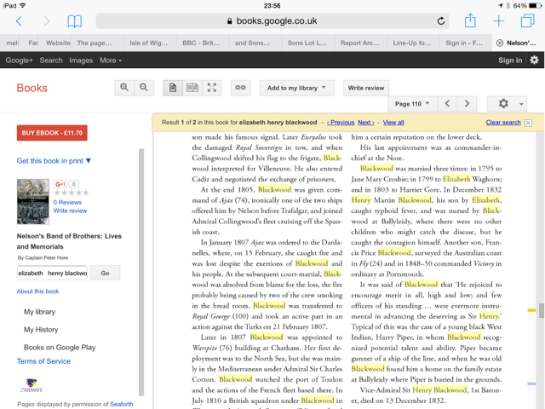Switch to the BBC - Brit... tab
This screenshot has height=409, width=545.
(x=203, y=43)
